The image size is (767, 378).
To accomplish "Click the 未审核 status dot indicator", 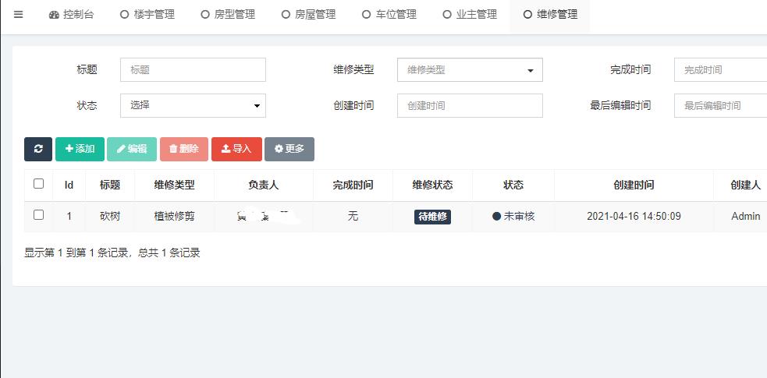I will pos(497,217).
